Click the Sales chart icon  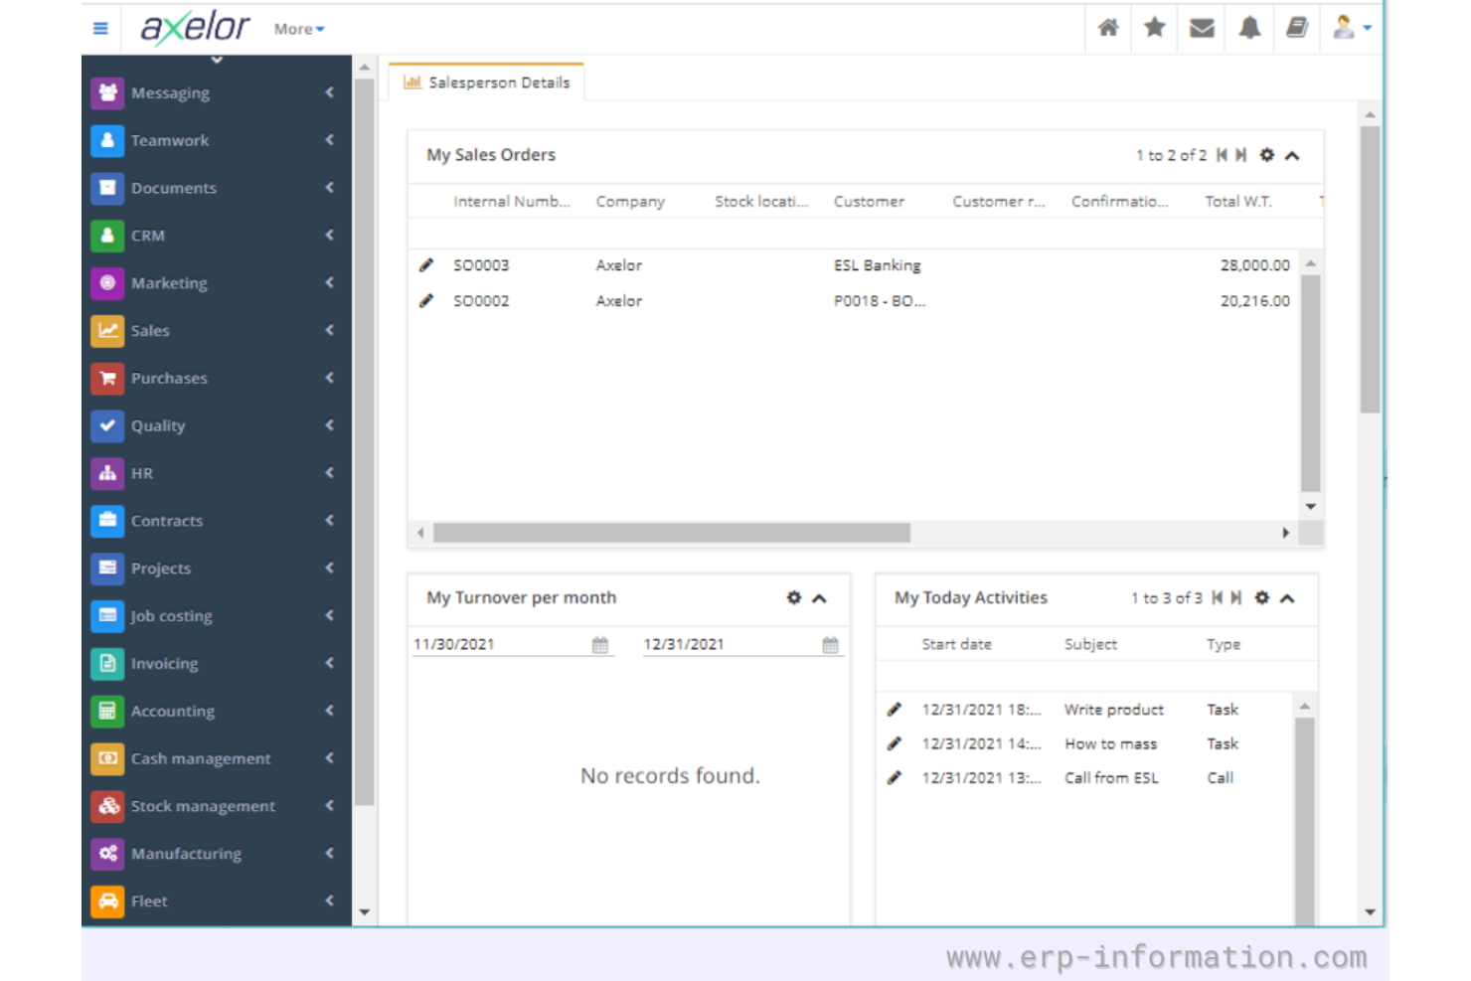(x=107, y=330)
